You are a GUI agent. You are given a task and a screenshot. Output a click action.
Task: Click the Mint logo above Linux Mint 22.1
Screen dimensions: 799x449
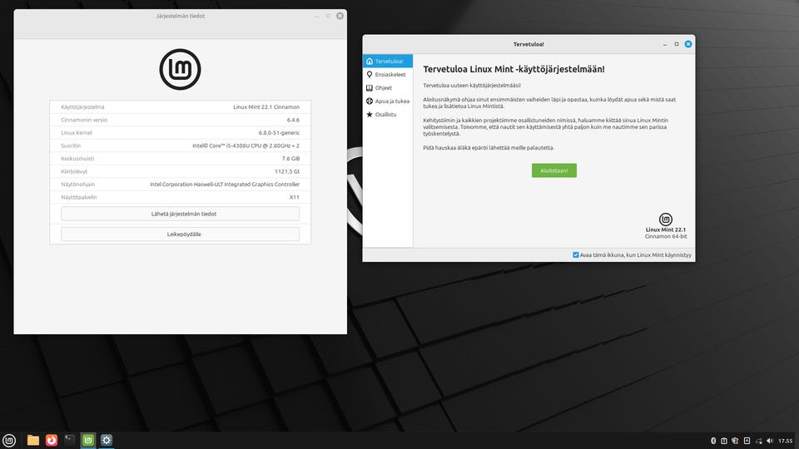tap(666, 220)
